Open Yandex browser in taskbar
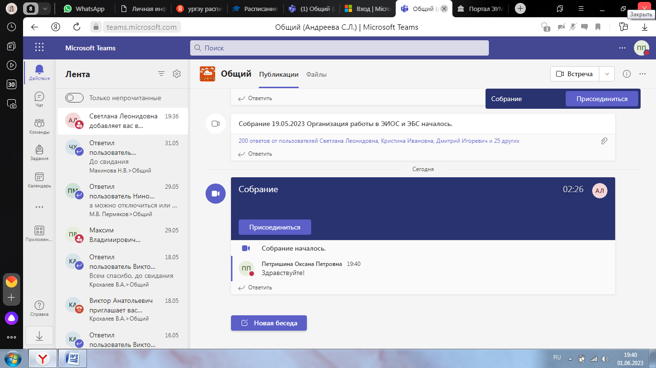Image resolution: width=656 pixels, height=368 pixels. 43,358
